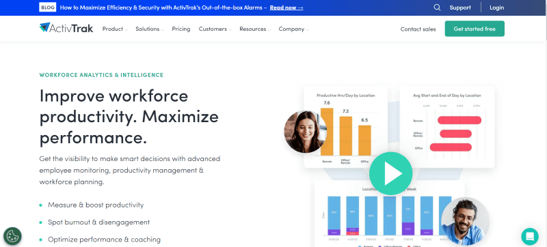Expand the Product menu
Viewport: 547px width, 247px height.
(115, 29)
